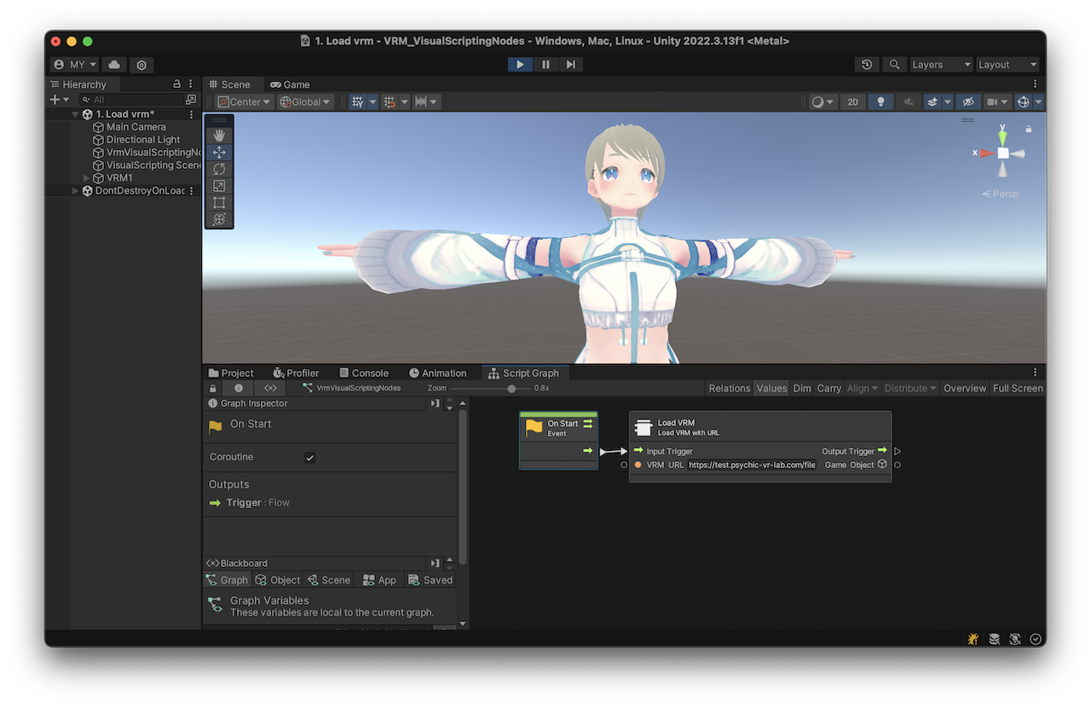The width and height of the screenshot is (1091, 706).
Task: Click the Dim button
Action: (x=802, y=388)
